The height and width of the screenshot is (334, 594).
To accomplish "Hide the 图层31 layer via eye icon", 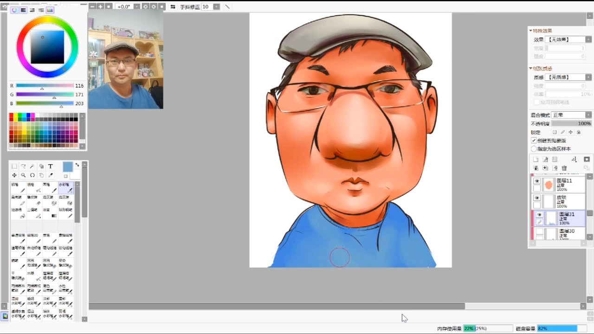I will tap(539, 215).
